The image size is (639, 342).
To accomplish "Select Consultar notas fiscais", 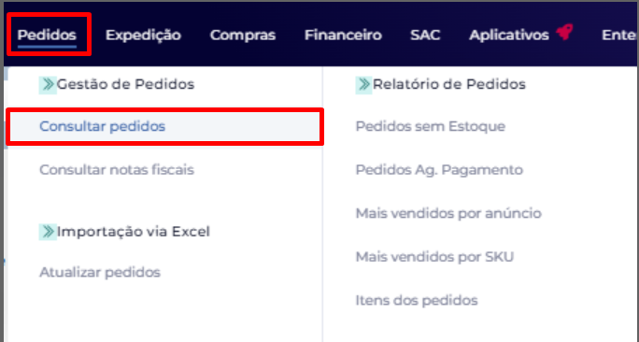I will pyautogui.click(x=117, y=169).
